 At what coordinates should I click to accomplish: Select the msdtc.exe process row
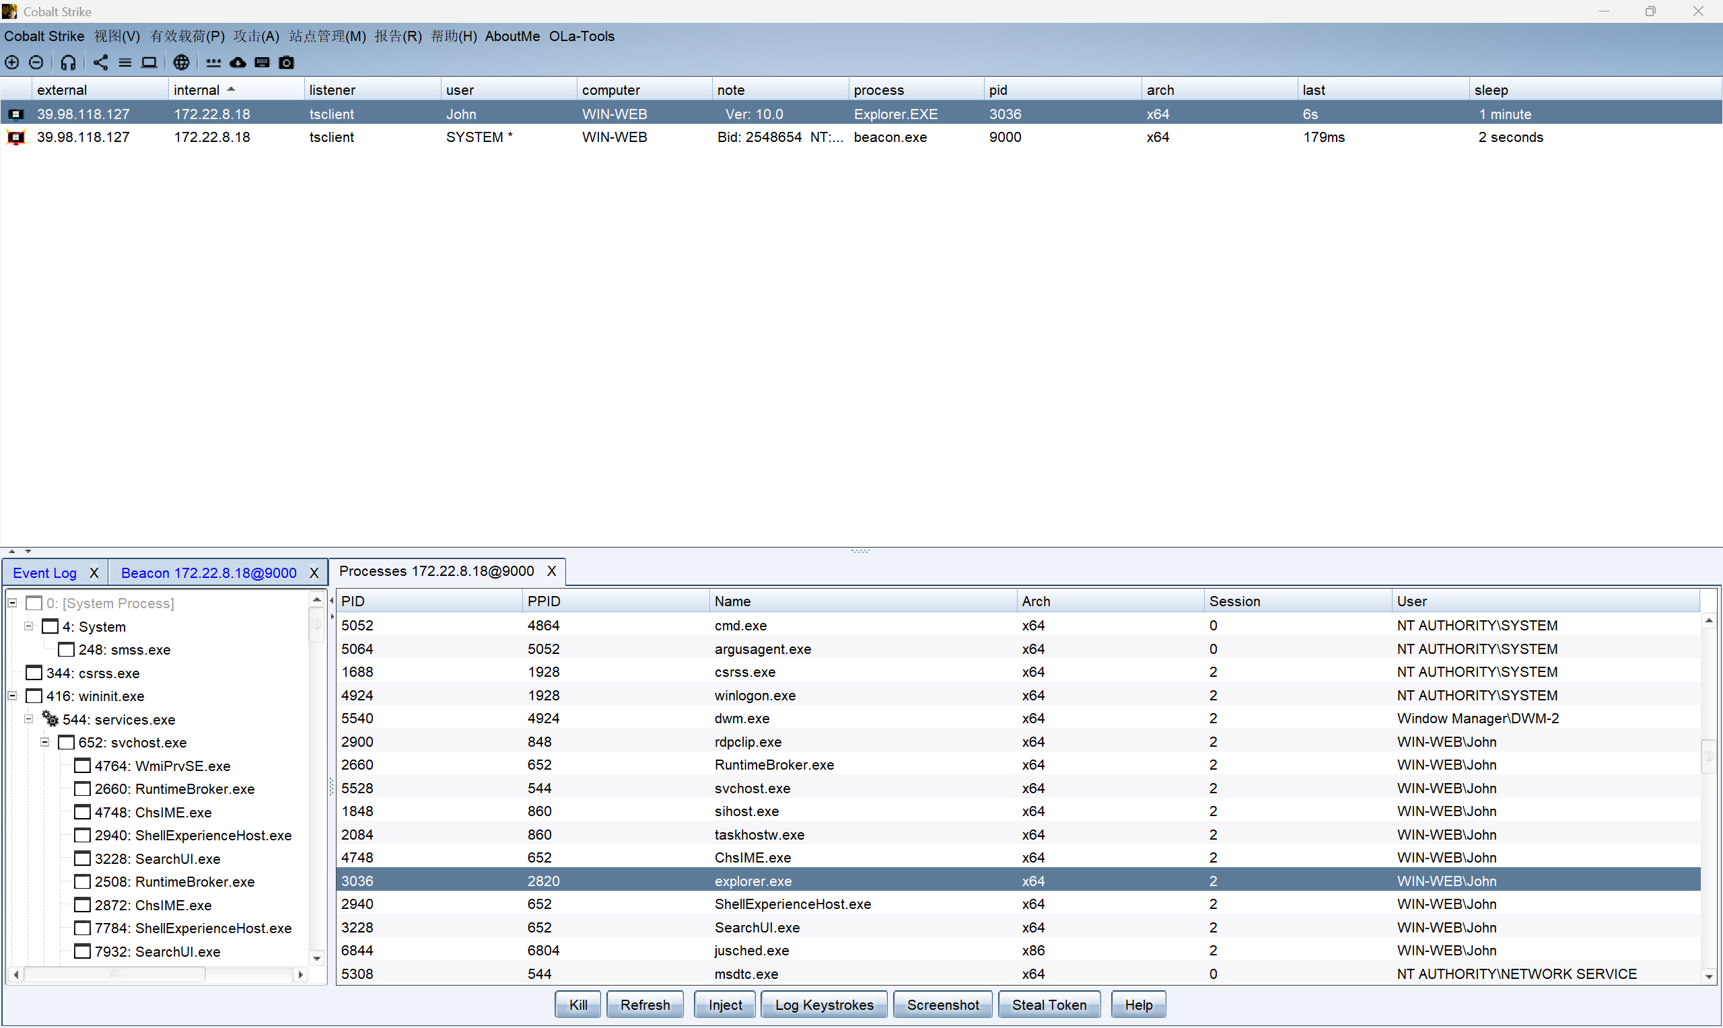[x=1018, y=974]
